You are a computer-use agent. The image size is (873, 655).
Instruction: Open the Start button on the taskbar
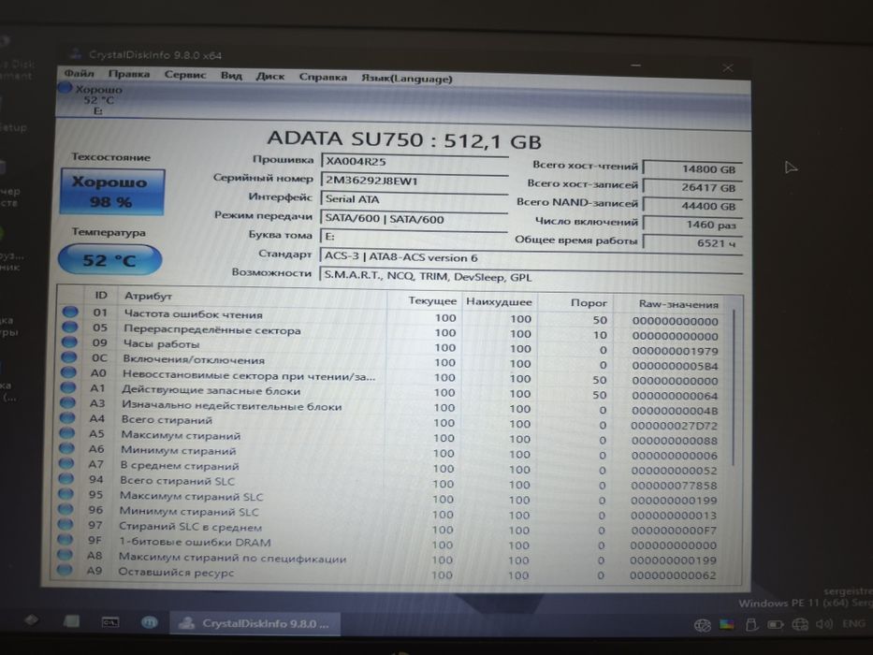pyautogui.click(x=31, y=619)
